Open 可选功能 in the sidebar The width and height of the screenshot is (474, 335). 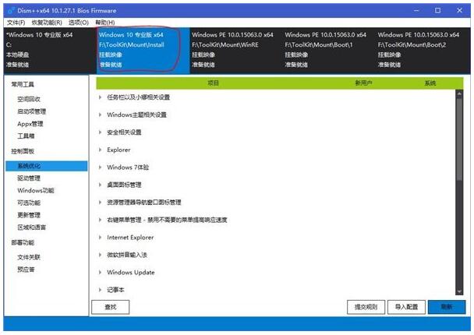point(29,203)
